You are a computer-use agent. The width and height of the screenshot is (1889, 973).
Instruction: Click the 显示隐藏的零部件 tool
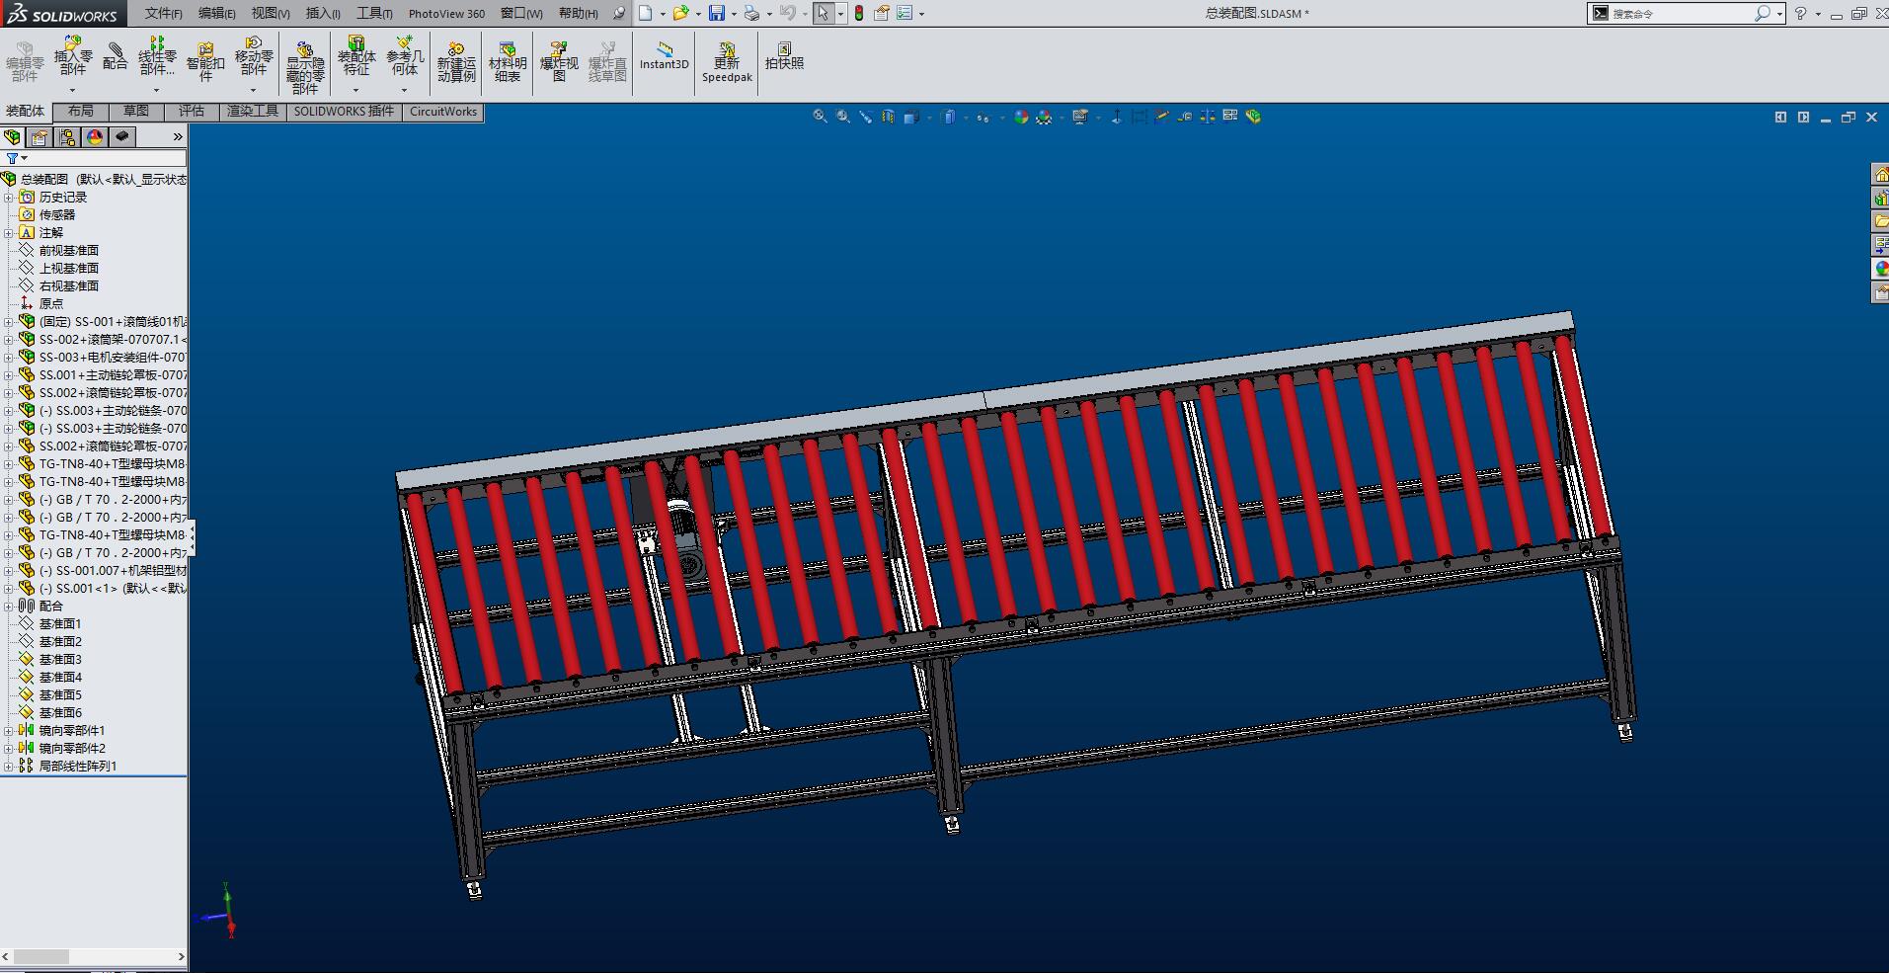(x=305, y=67)
